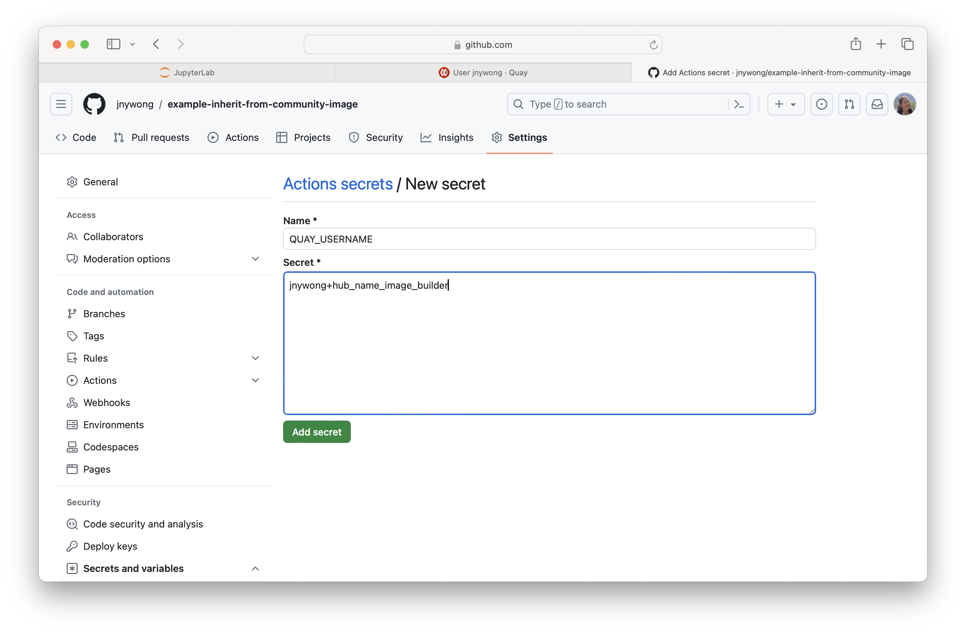The width and height of the screenshot is (966, 633).
Task: Click the Add secret button
Action: (x=316, y=432)
